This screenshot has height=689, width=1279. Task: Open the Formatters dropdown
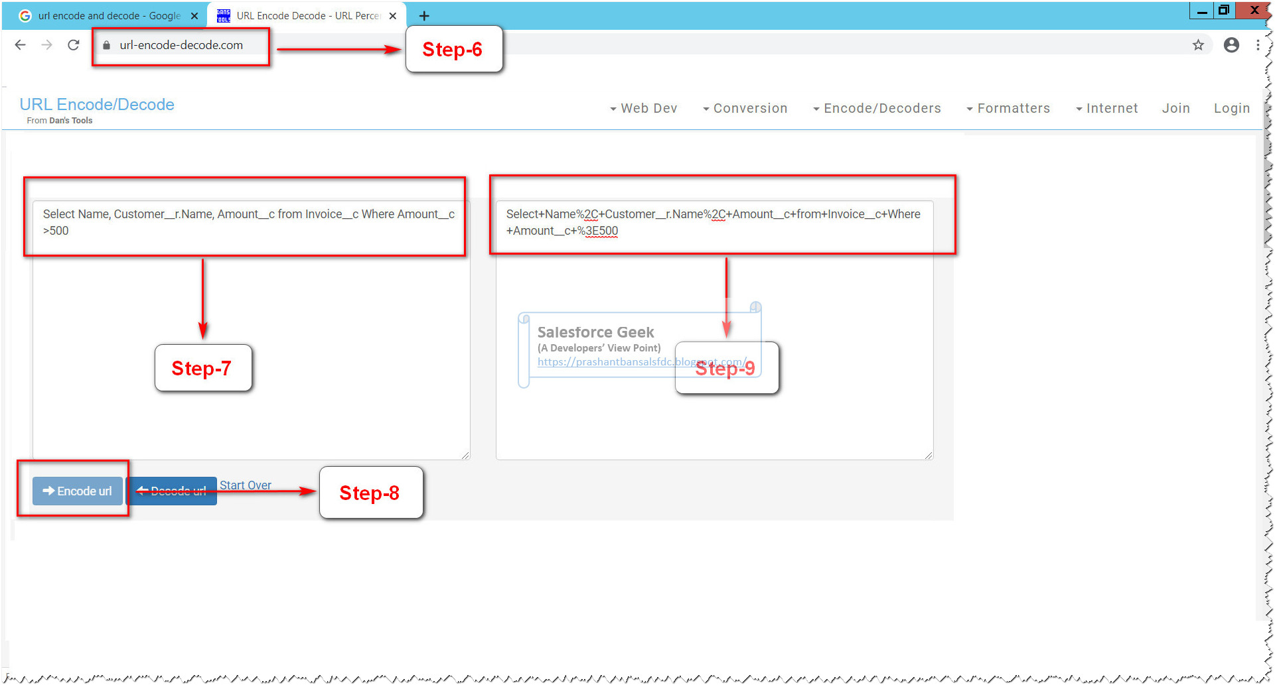(1014, 108)
